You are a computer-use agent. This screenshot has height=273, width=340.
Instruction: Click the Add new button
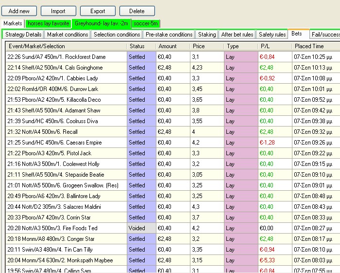(x=19, y=11)
